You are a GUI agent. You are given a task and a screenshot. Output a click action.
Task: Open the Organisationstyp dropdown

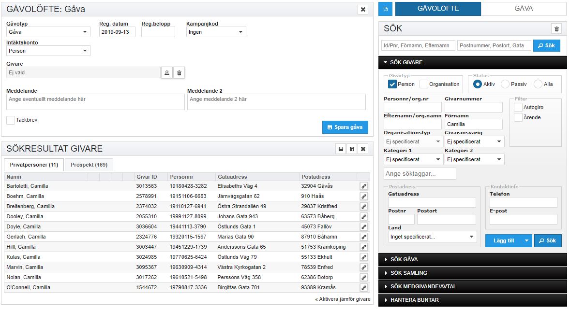coord(413,142)
